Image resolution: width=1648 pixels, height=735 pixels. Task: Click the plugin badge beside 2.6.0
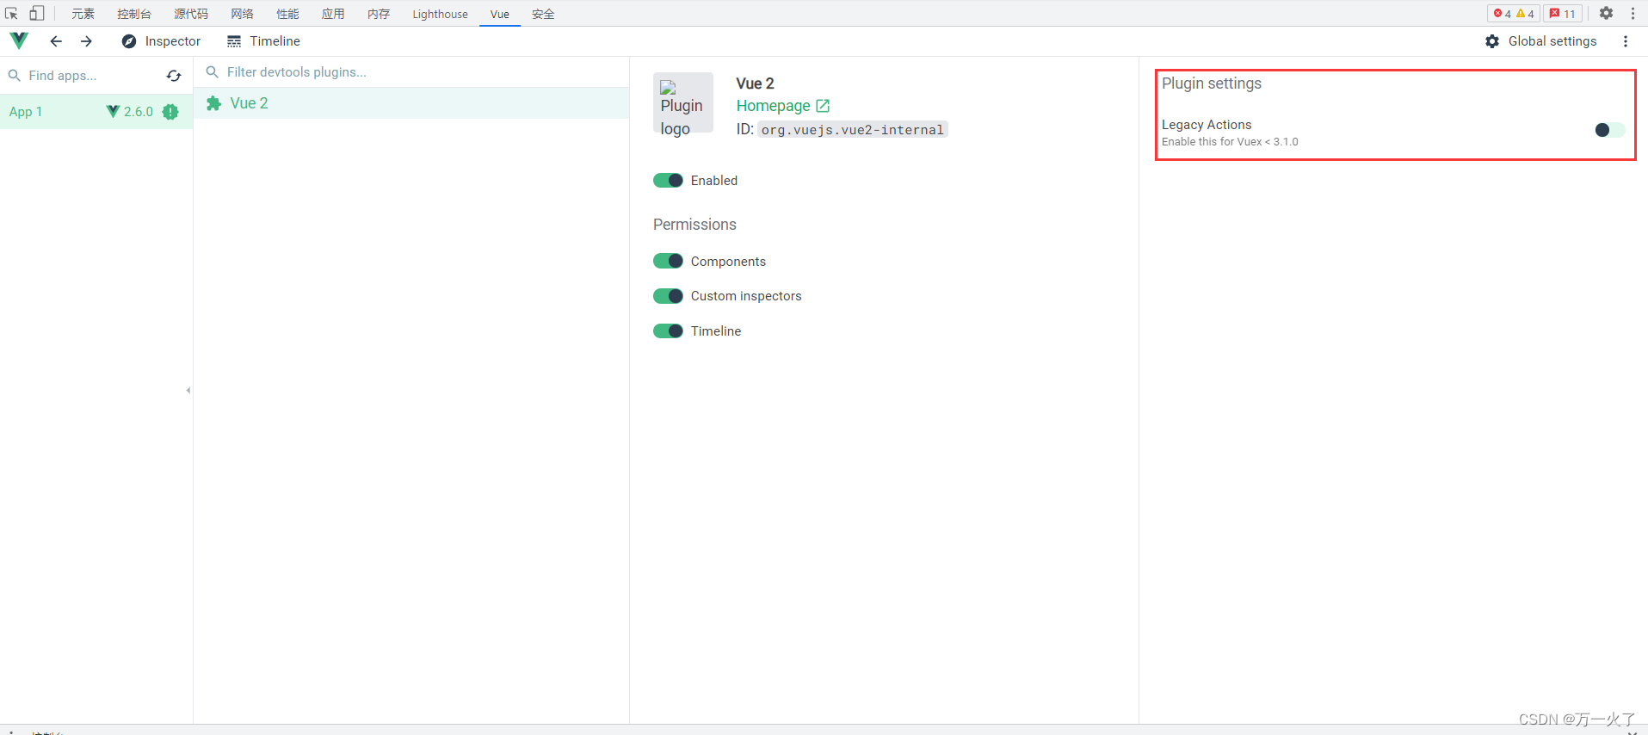click(170, 112)
